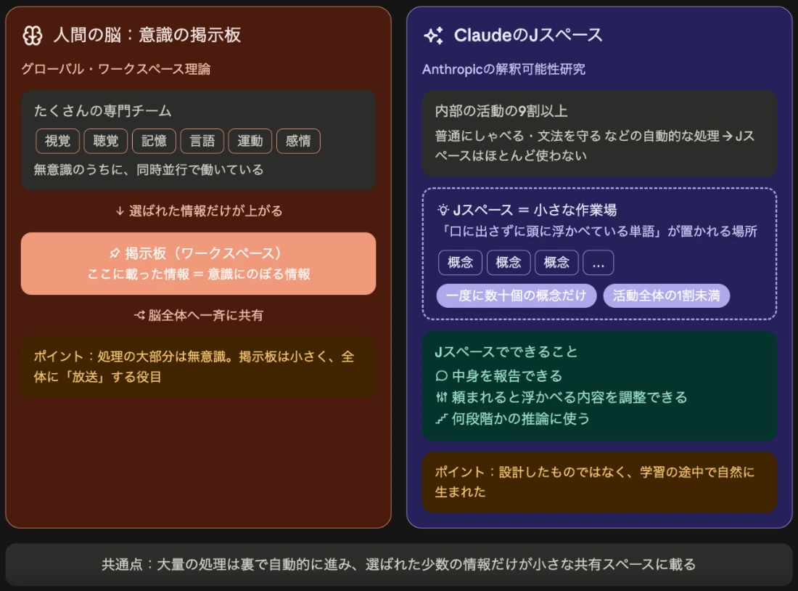Click the text Jスペース＝小さな作業場
Screen dimensions: 798x591
[x=535, y=209]
